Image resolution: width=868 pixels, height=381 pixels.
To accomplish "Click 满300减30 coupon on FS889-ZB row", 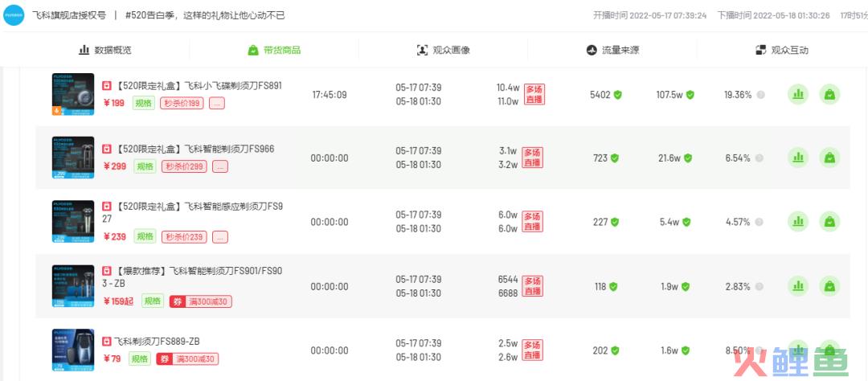I will click(x=187, y=358).
